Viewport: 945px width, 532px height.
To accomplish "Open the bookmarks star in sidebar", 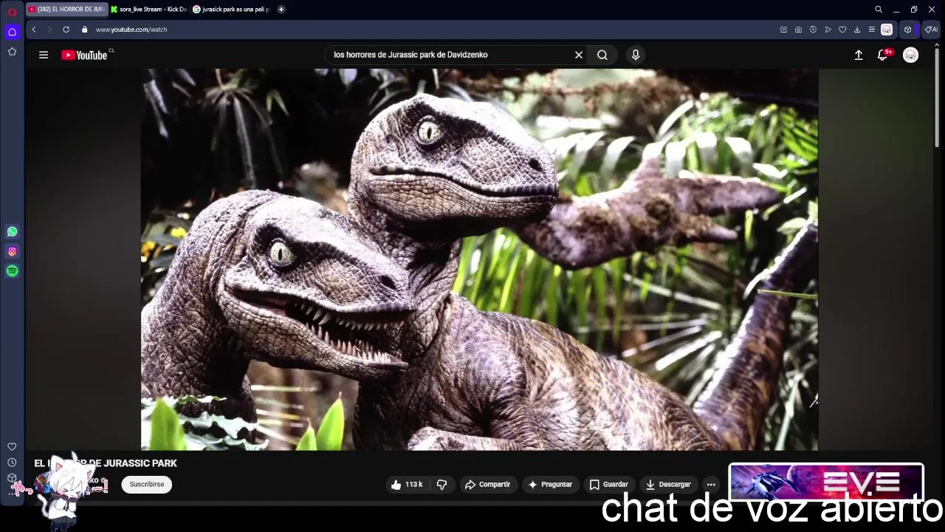I will click(x=12, y=52).
